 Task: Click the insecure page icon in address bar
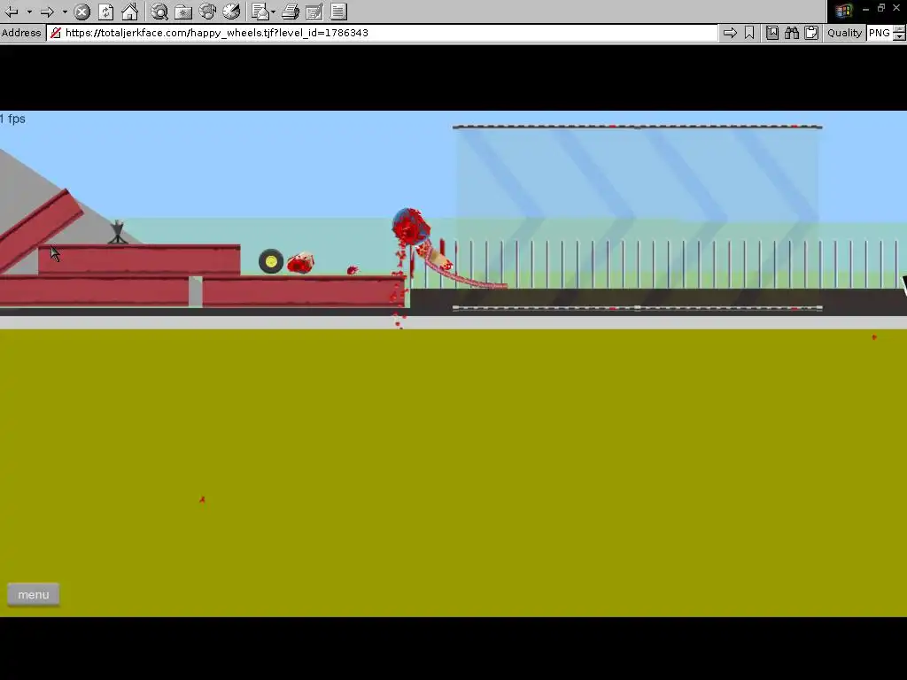[56, 33]
